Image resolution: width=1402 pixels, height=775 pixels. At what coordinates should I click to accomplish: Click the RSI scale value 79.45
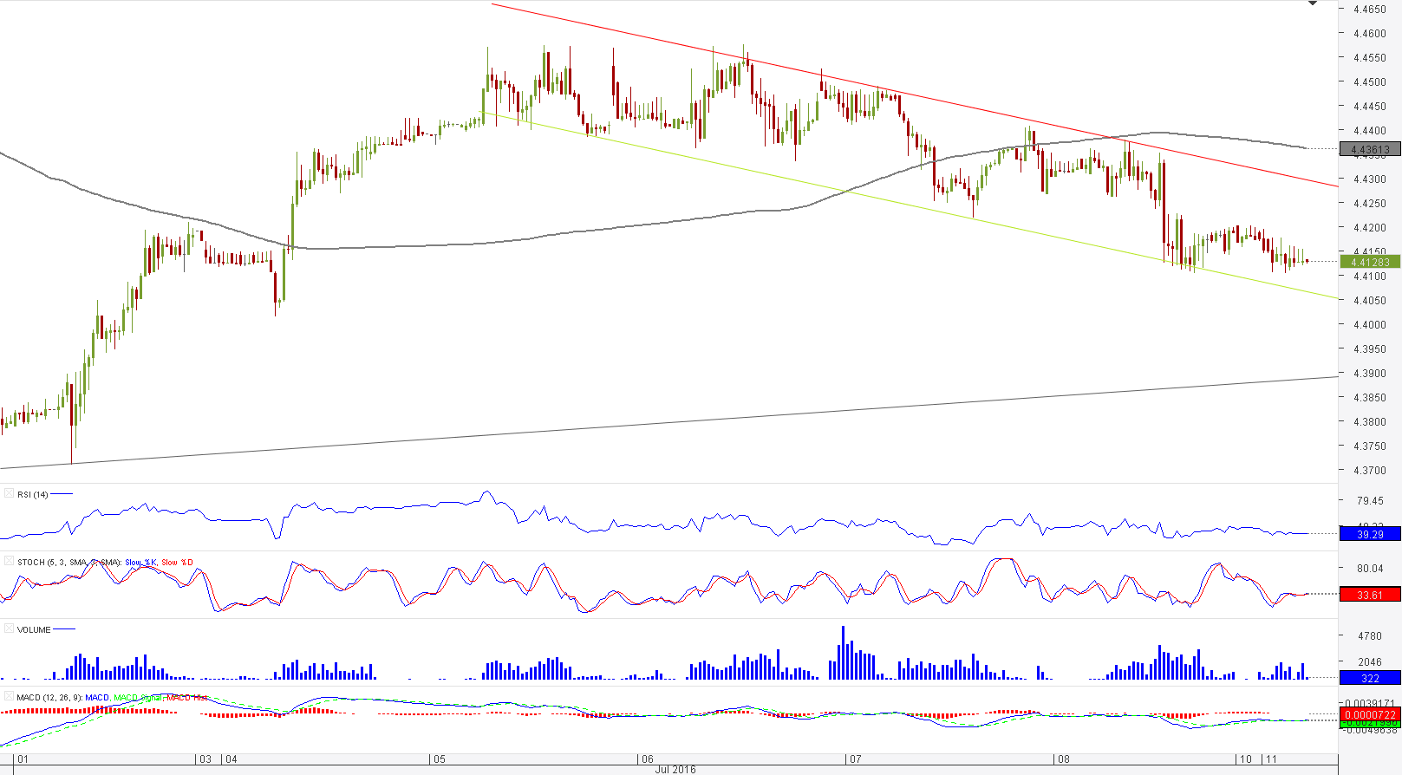coord(1370,500)
